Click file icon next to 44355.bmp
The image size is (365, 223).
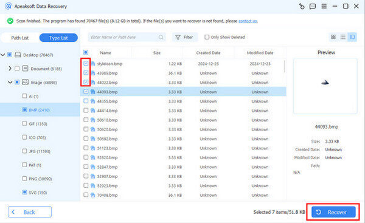click(93, 101)
